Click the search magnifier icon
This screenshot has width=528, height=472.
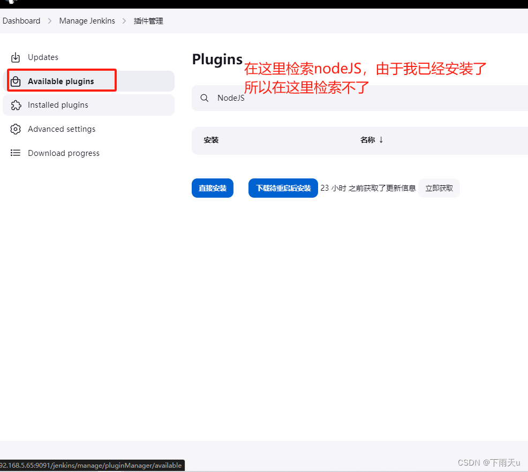[205, 98]
